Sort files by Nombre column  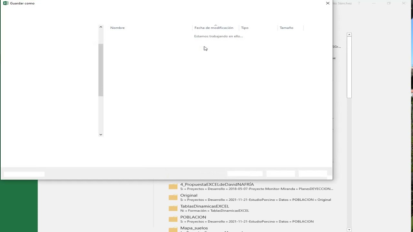[117, 28]
